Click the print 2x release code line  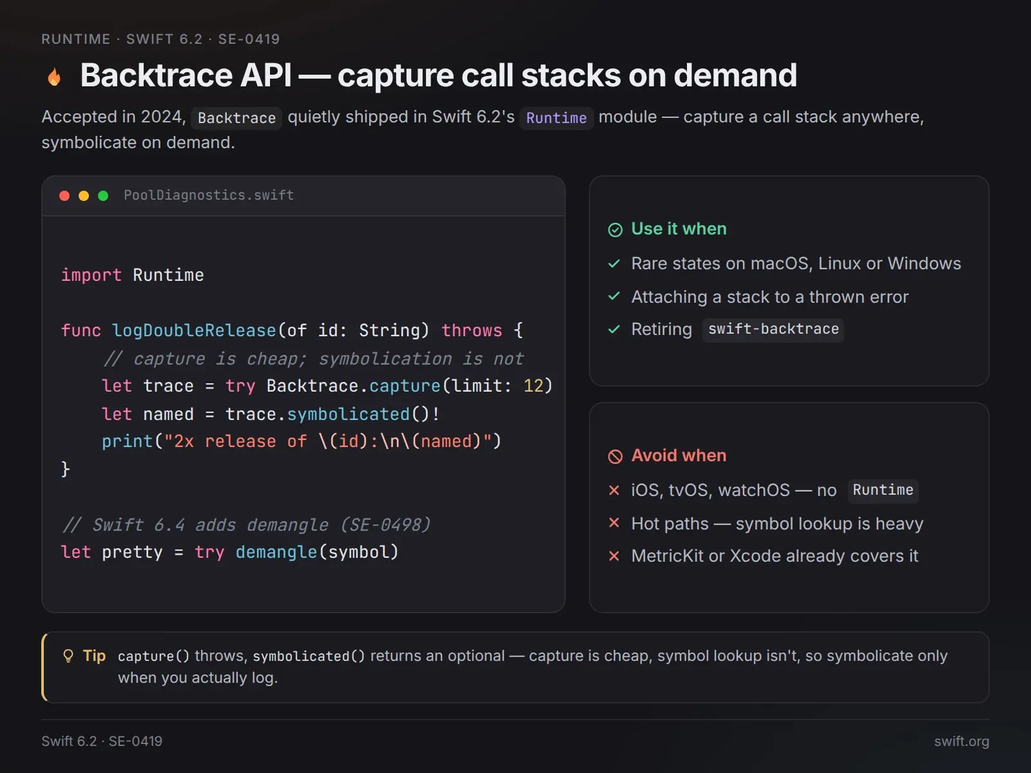click(x=302, y=441)
